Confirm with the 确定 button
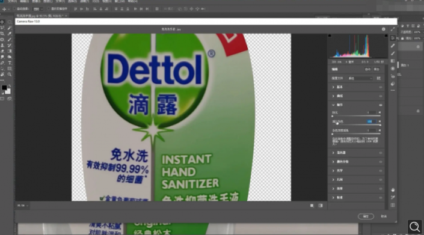 tap(366, 216)
